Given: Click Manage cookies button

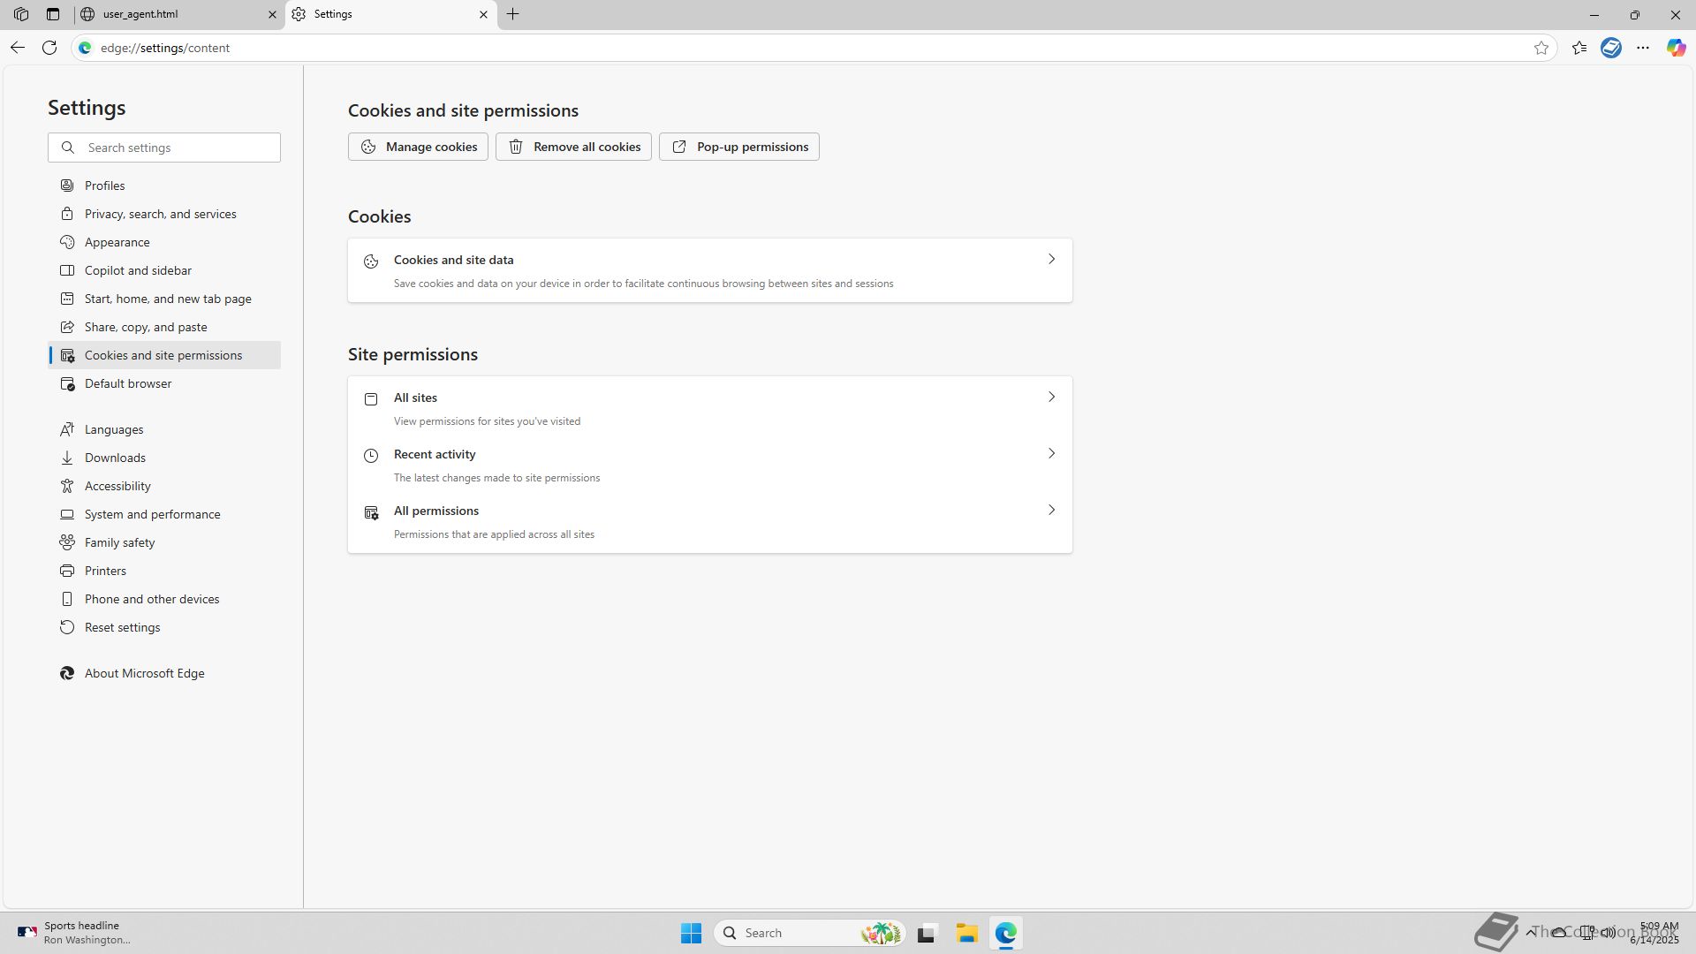Looking at the screenshot, I should [418, 147].
